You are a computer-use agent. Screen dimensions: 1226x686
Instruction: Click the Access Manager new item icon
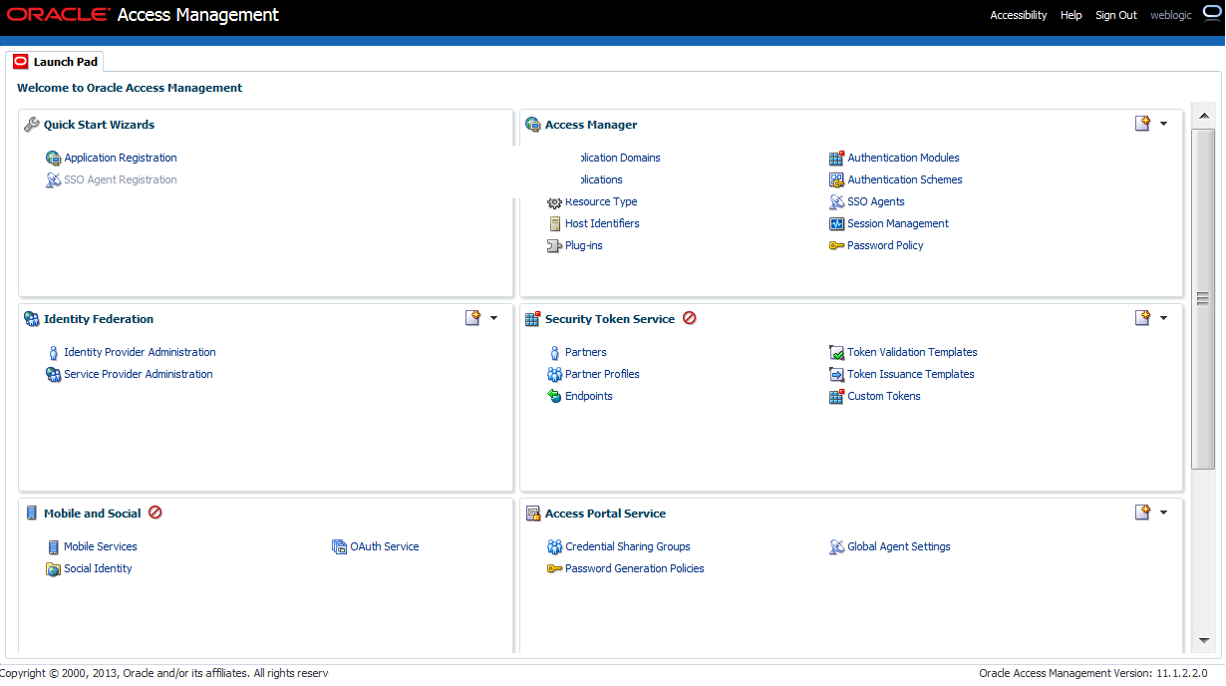click(x=1143, y=124)
